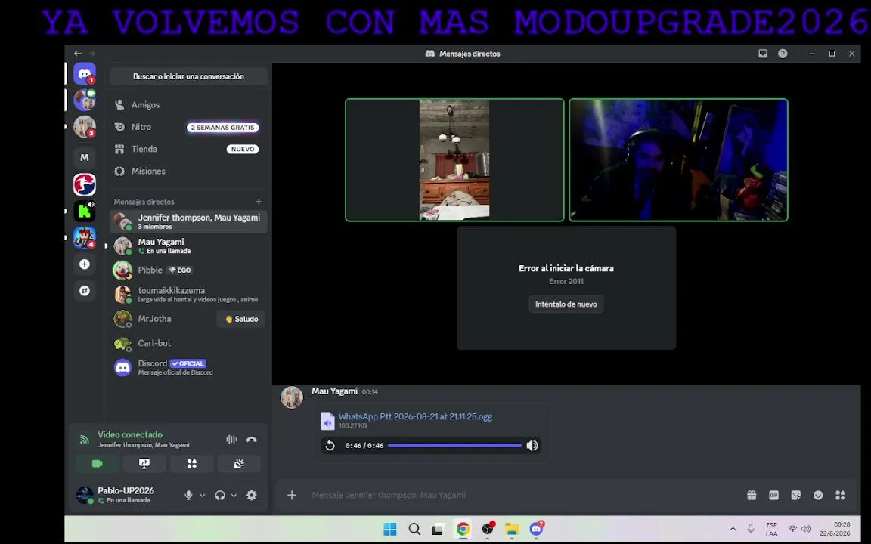Share your screen button

(144, 463)
